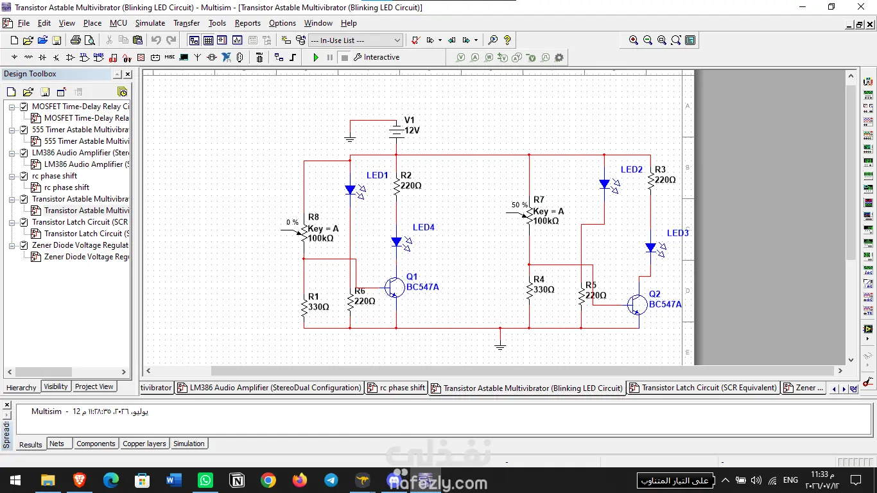Screen dimensions: 877x493
Task: Toggle Transistor Latch Circuit design checkbox
Action: click(x=24, y=222)
